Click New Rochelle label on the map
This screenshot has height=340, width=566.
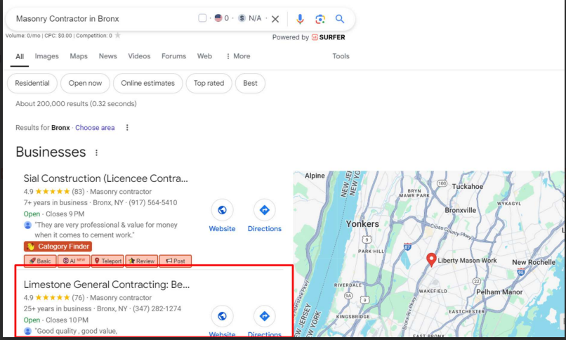click(x=534, y=263)
